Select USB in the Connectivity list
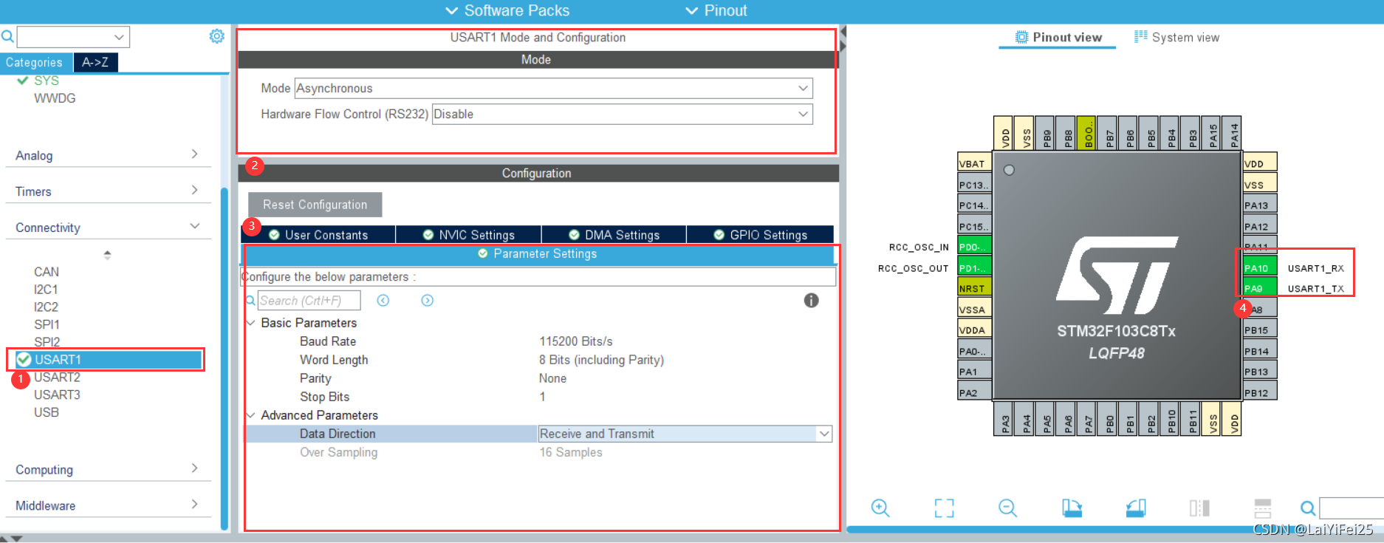 coord(46,412)
